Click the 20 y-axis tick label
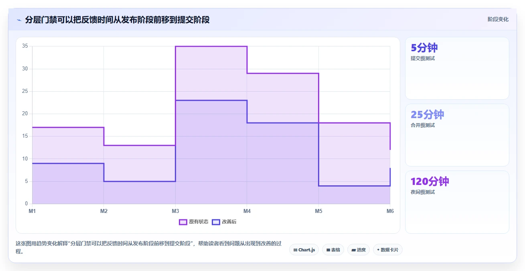 point(25,114)
